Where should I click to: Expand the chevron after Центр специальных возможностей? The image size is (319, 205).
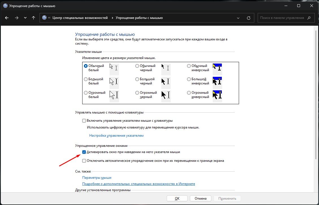click(112, 18)
